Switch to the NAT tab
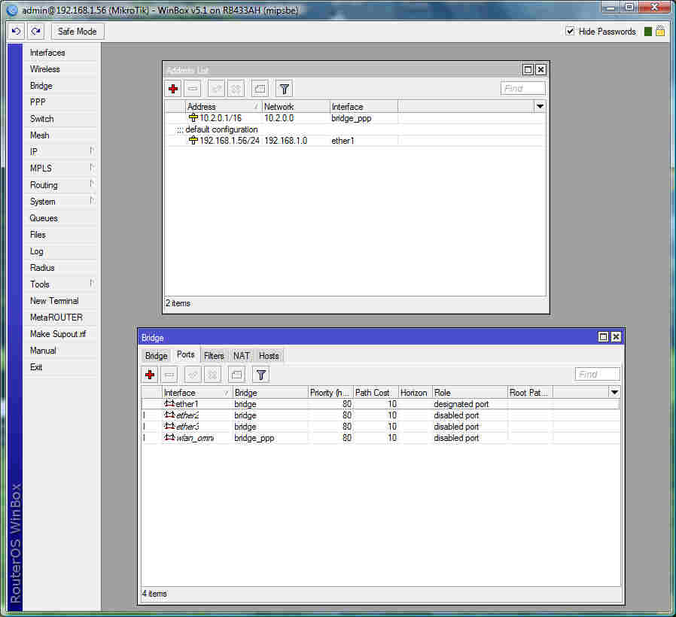 coord(242,356)
